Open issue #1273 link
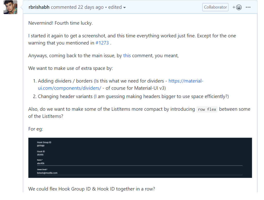 (102, 43)
